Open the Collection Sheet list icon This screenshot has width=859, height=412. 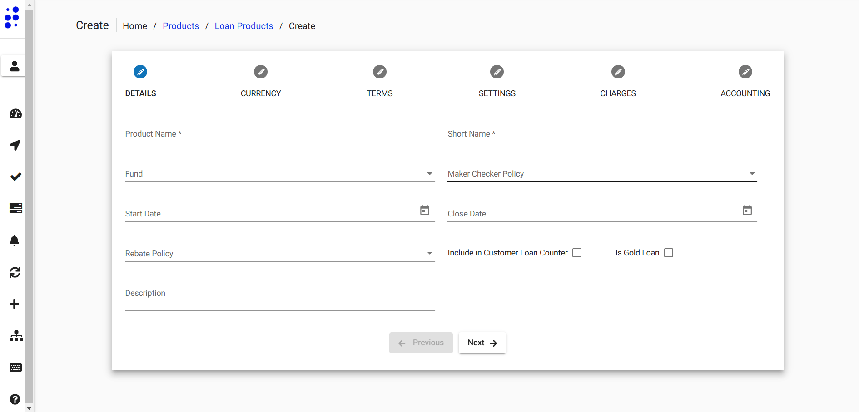pyautogui.click(x=15, y=208)
